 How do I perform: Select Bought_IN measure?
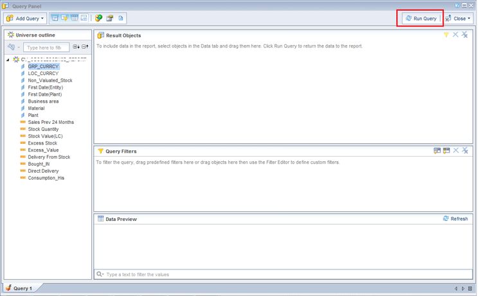(39, 164)
